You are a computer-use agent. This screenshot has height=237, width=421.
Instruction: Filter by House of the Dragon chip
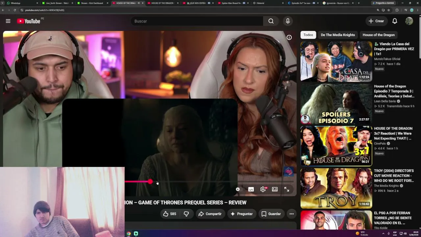pos(379,35)
